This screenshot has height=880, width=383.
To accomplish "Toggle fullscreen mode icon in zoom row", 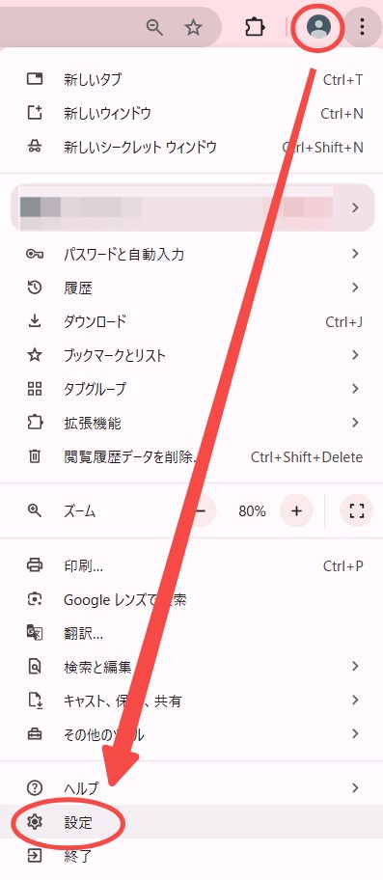I will pyautogui.click(x=357, y=510).
